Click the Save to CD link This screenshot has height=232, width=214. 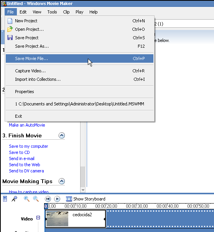(x=19, y=152)
